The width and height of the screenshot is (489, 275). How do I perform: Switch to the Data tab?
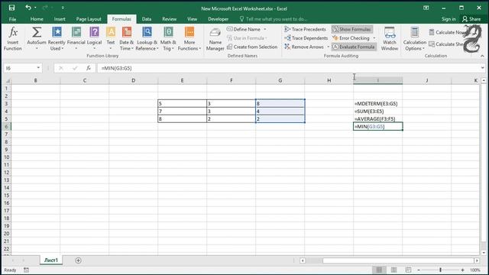(147, 19)
